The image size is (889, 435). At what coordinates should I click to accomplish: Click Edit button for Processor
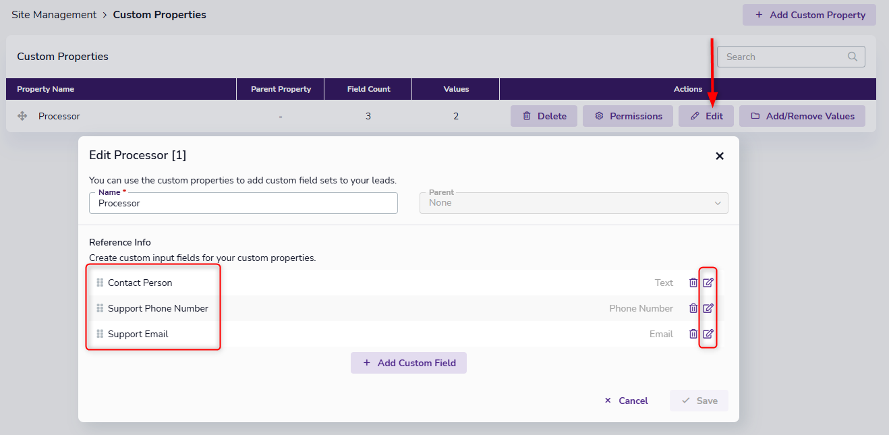[706, 116]
